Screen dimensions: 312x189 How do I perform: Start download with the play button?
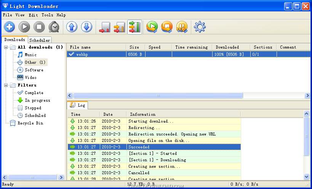click(24, 27)
